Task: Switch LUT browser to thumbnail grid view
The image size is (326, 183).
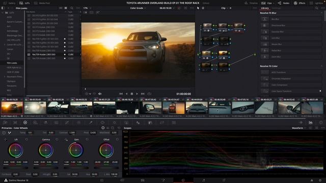Action: coord(61,8)
